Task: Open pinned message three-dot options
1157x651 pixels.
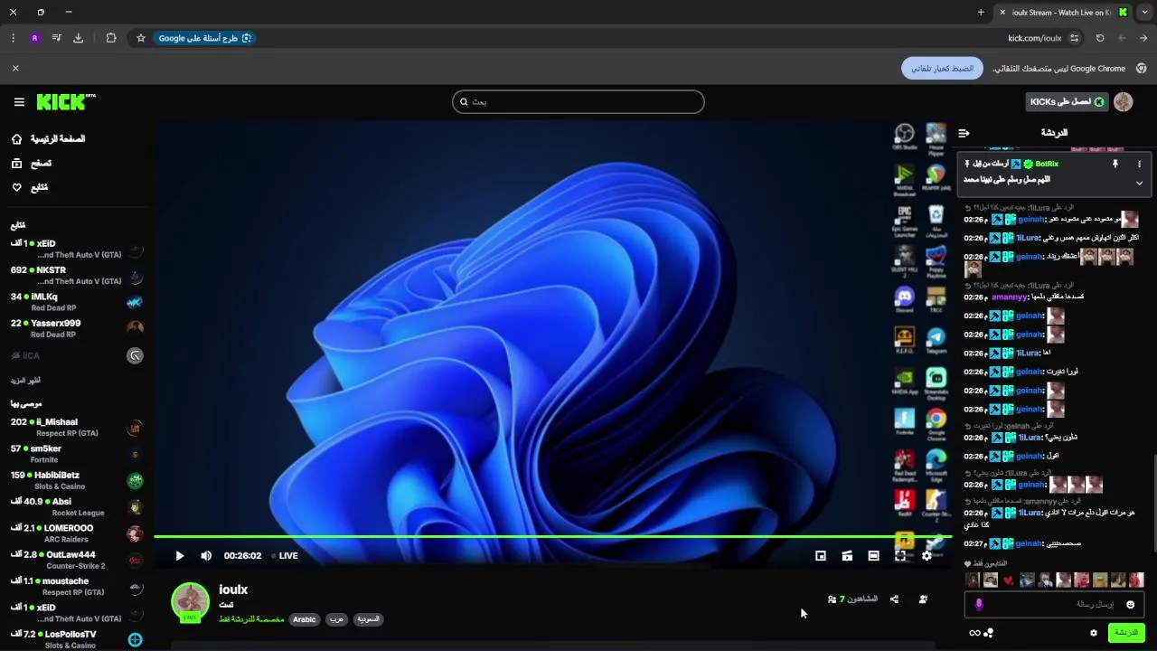Action: click(1139, 165)
